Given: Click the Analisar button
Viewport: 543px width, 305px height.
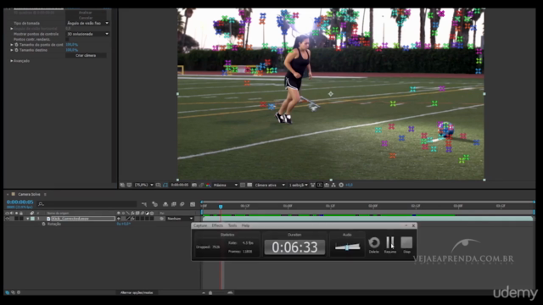Looking at the screenshot, I should tap(86, 13).
